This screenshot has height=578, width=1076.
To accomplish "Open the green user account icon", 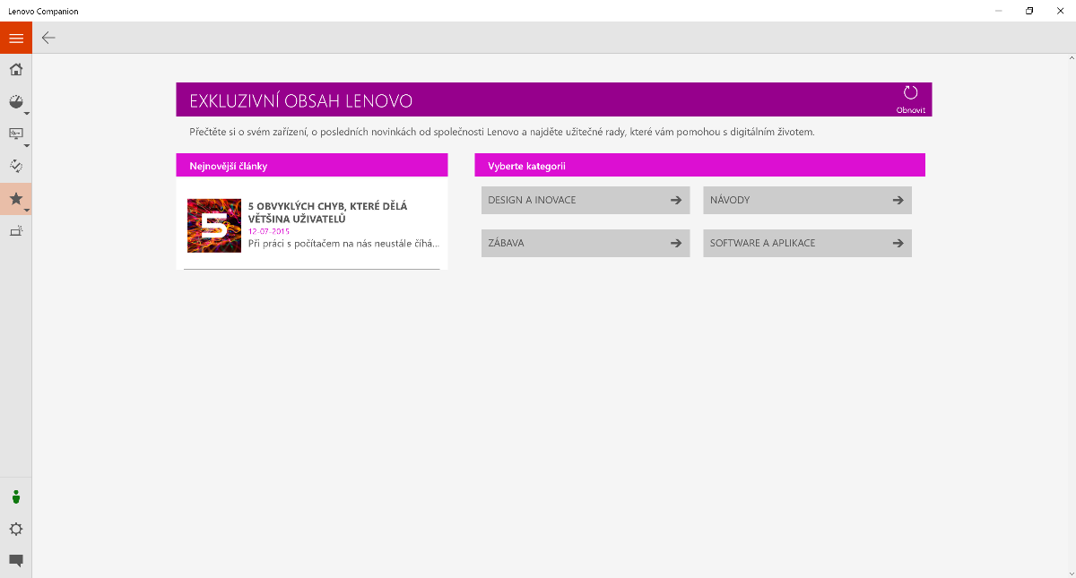I will (15, 497).
